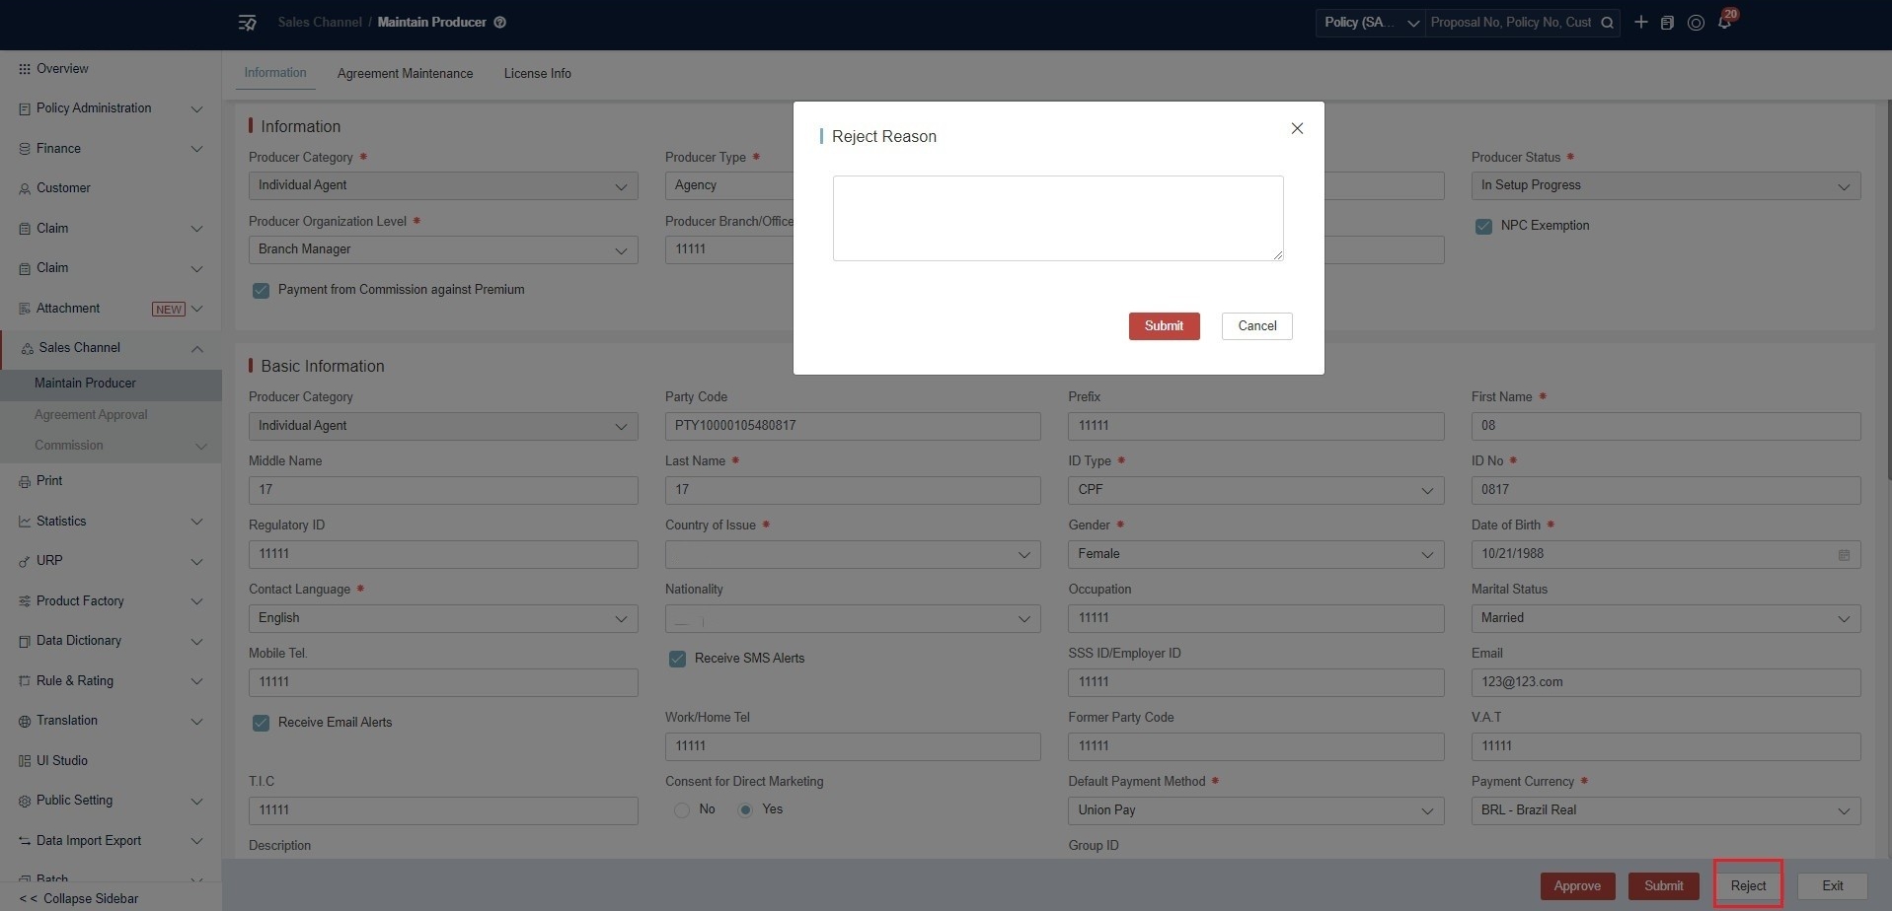1892x911 pixels.
Task: Submit the reject reason
Action: click(1164, 326)
